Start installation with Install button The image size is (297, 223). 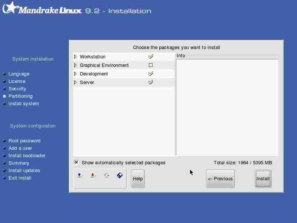(263, 179)
